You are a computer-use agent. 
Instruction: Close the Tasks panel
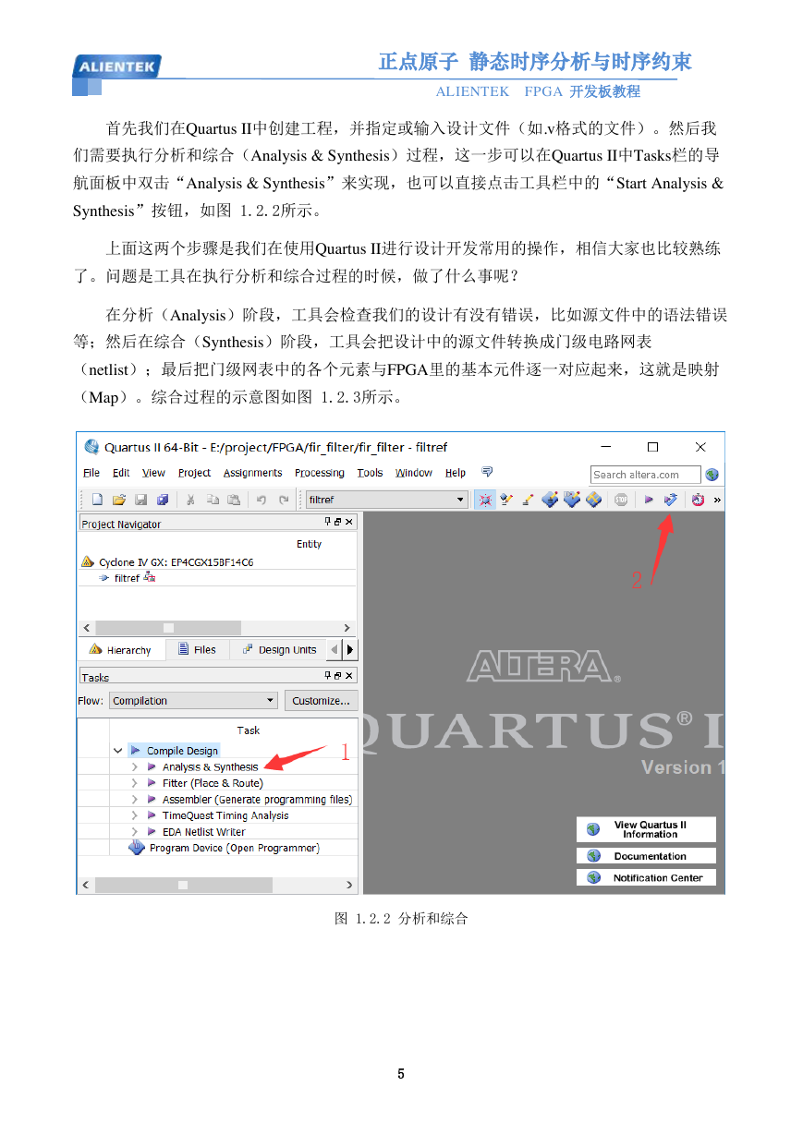pyautogui.click(x=349, y=676)
